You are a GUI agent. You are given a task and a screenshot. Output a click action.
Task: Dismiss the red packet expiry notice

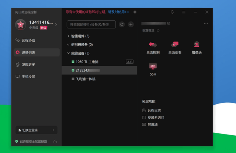coord(135,12)
